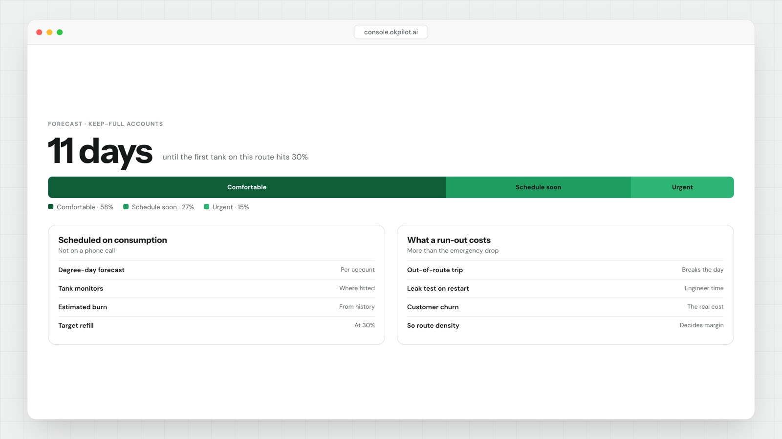
Task: Select the 'Customer churn' row label
Action: (433, 307)
